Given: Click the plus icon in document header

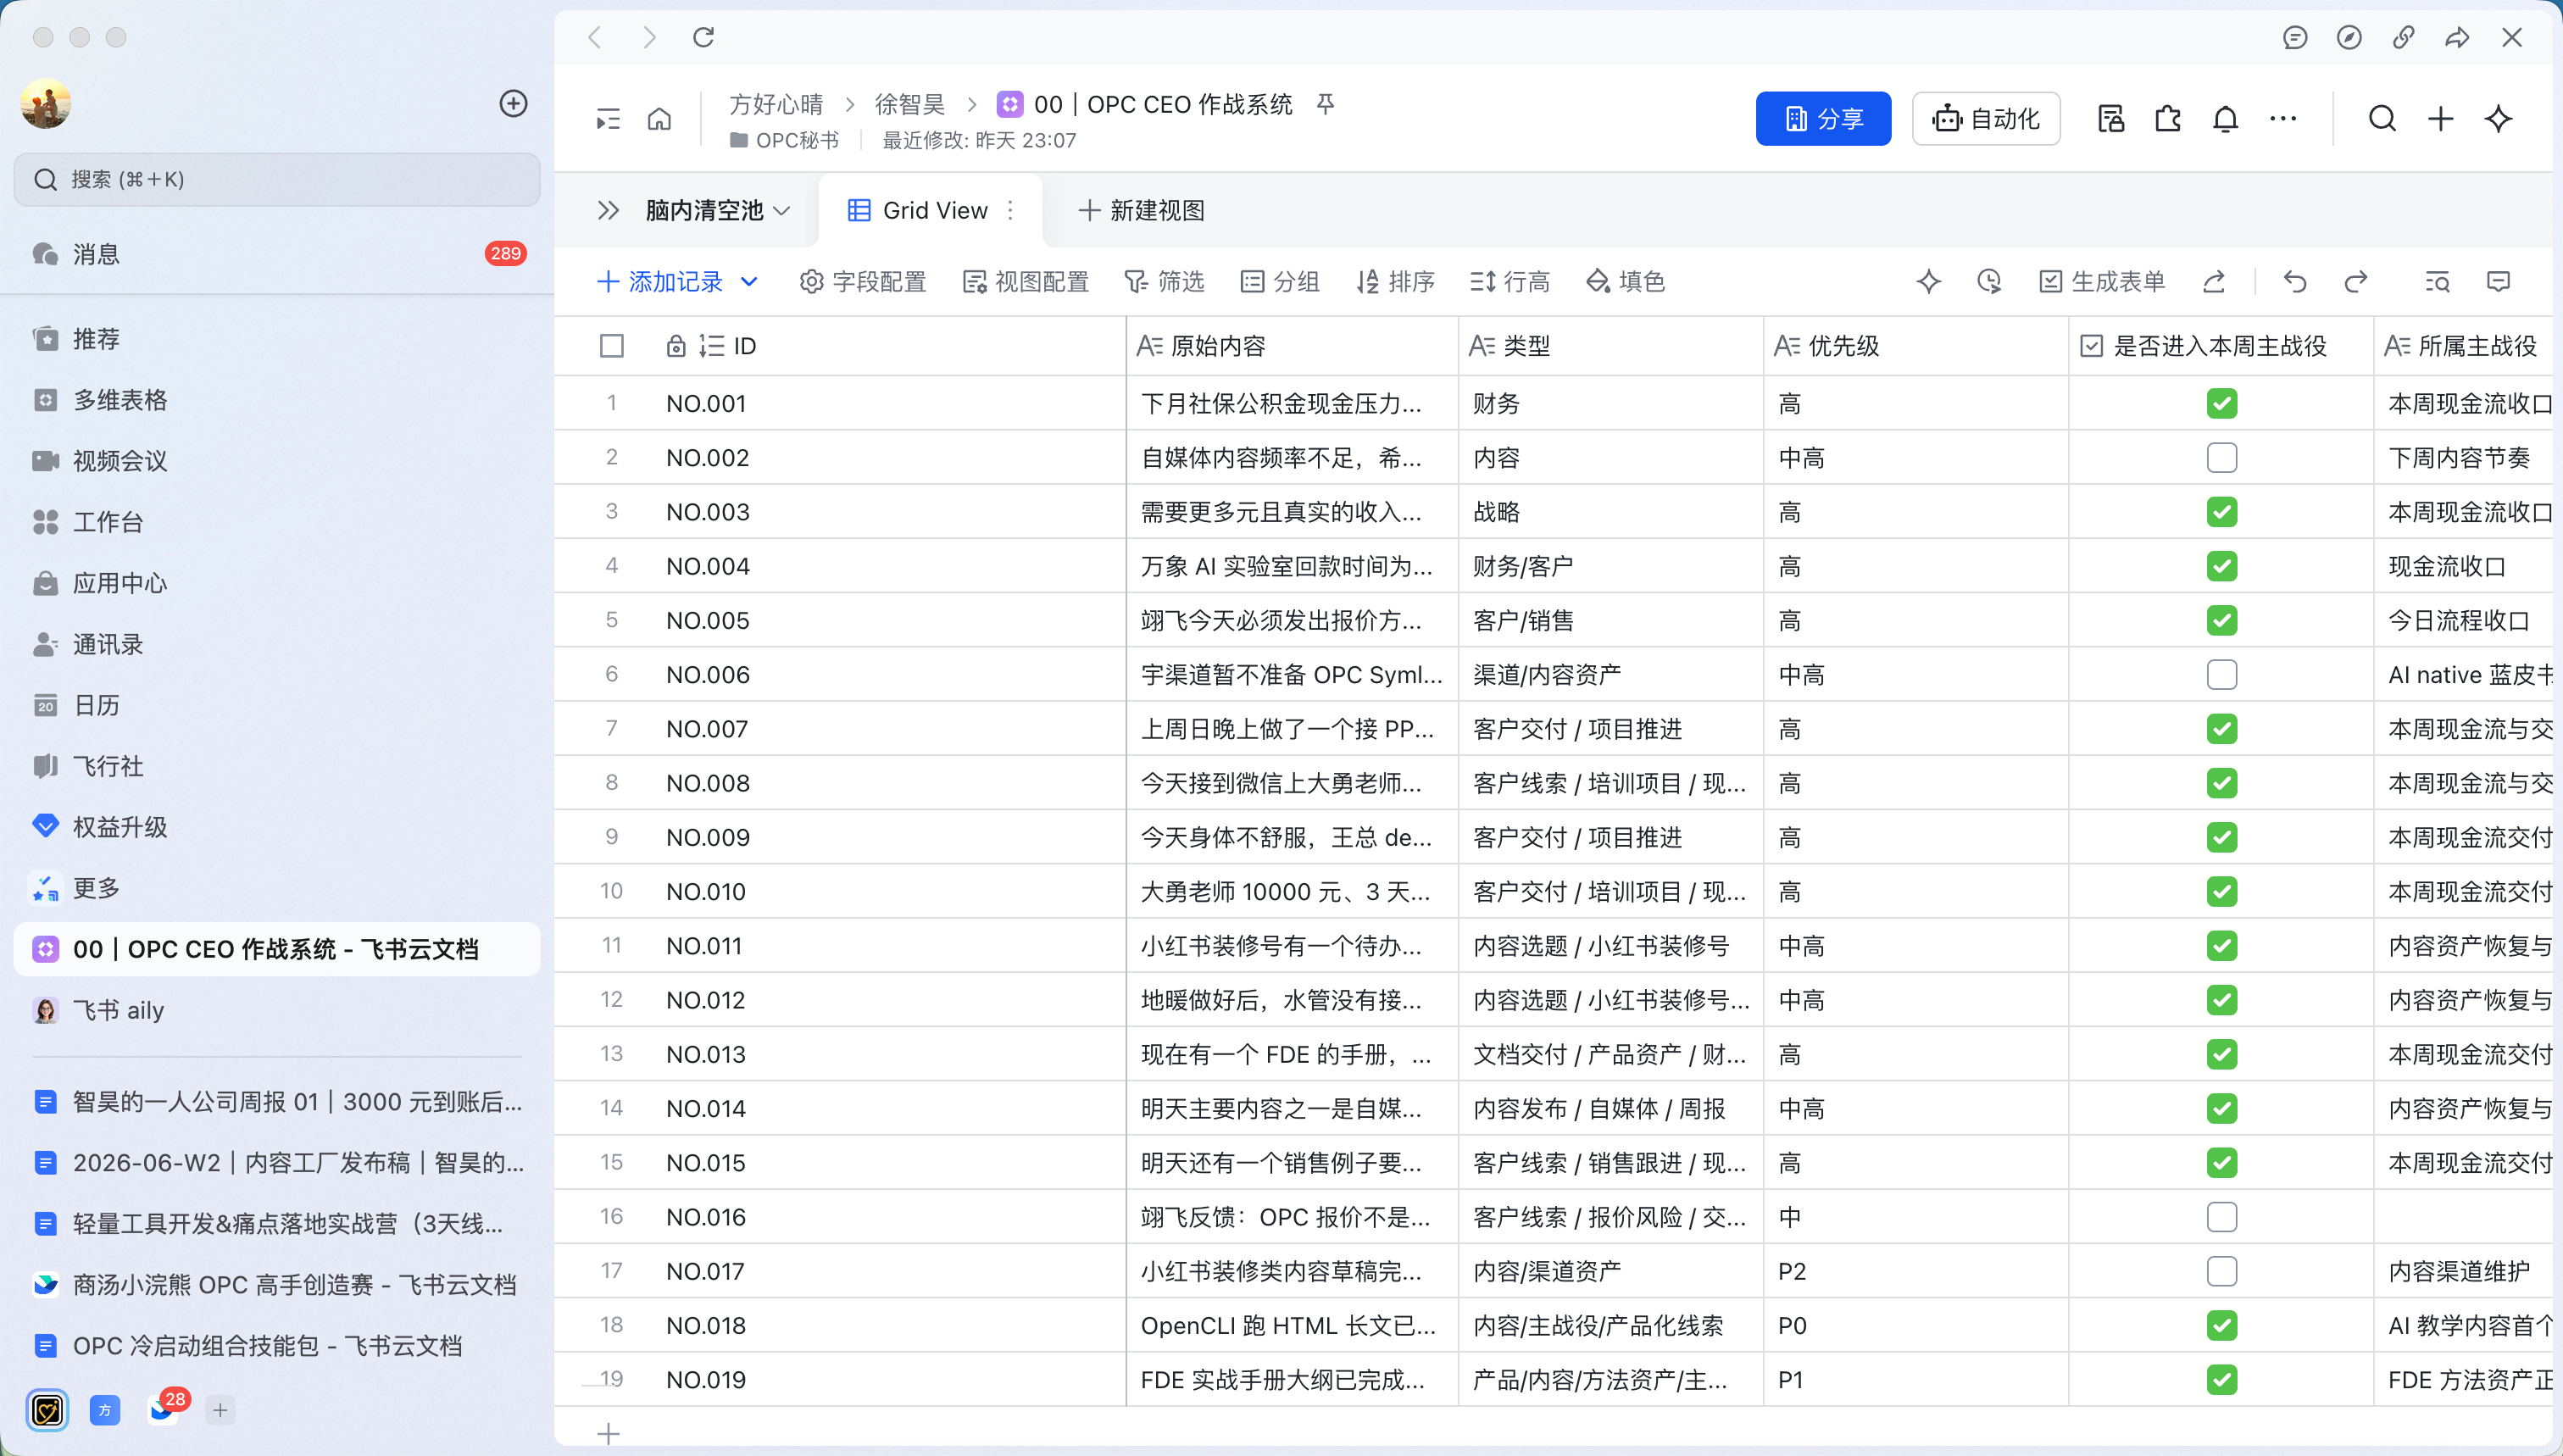Looking at the screenshot, I should (x=2441, y=119).
